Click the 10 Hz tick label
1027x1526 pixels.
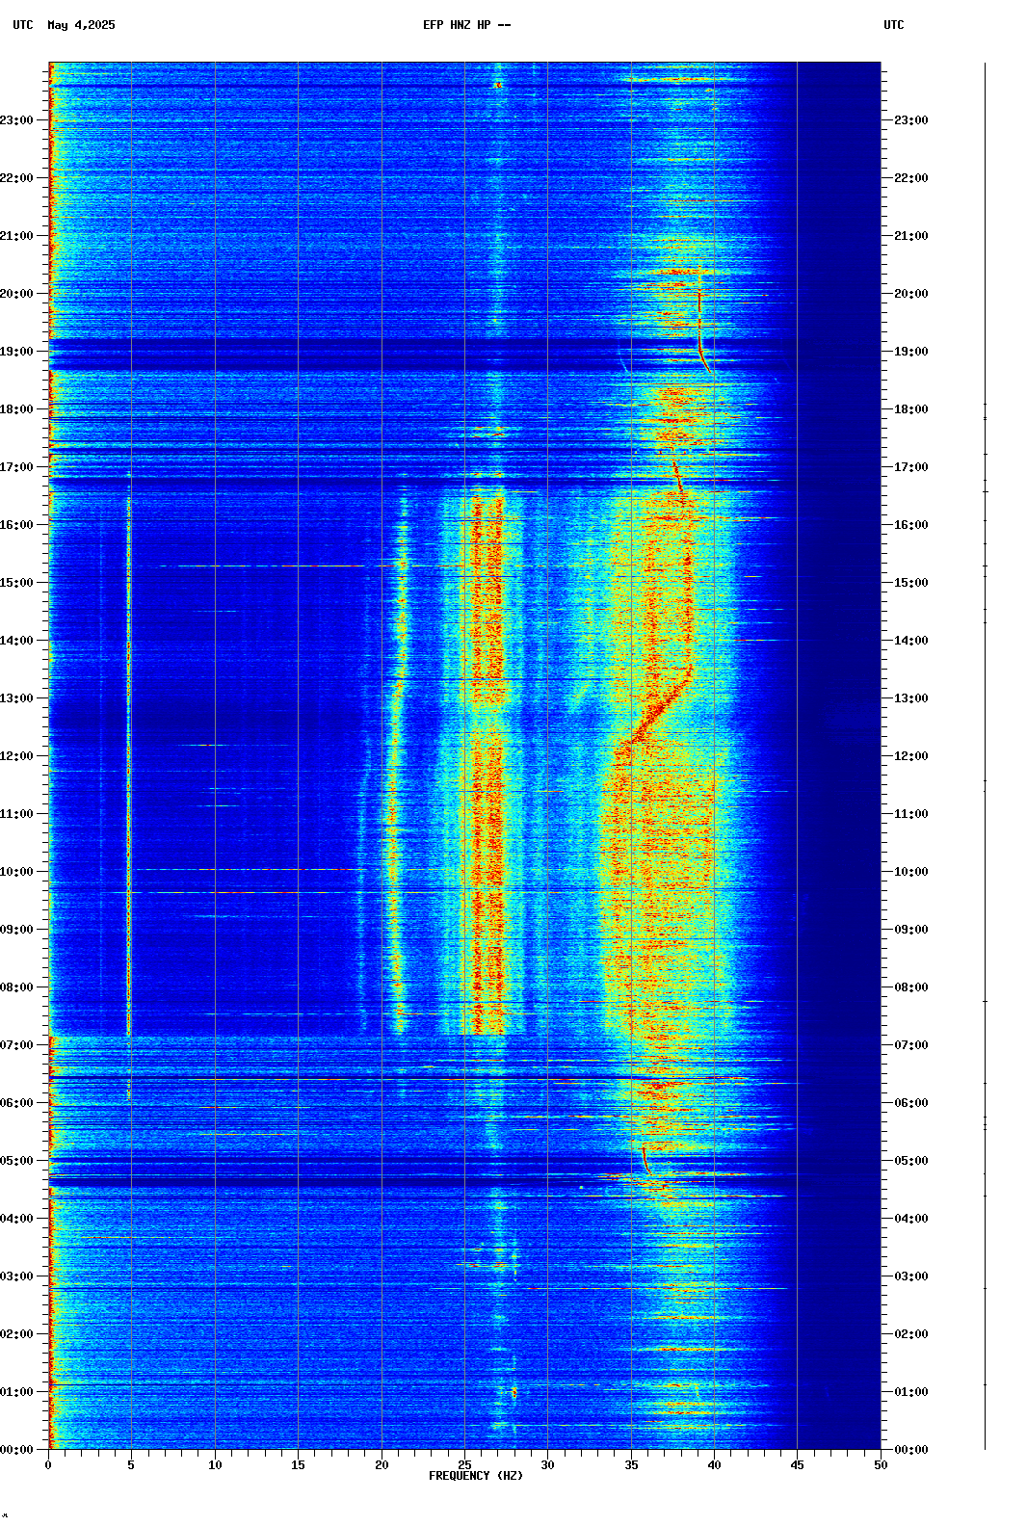(215, 1465)
